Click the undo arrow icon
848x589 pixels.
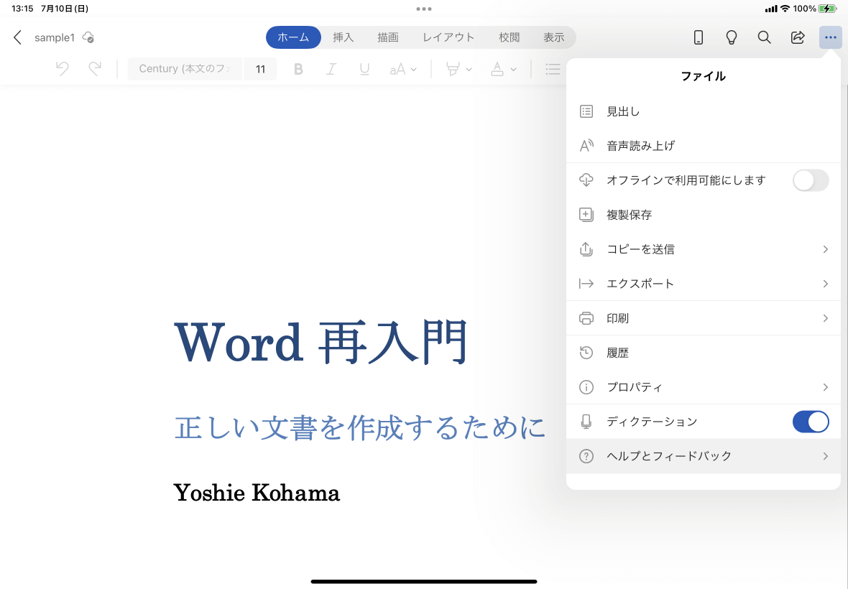tap(63, 69)
